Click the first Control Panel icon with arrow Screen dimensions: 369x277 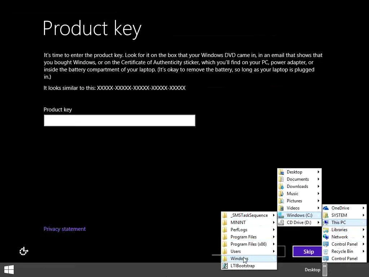326,244
